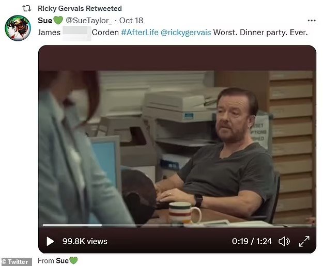Expand video to fullscreen
The image size is (324, 266).
point(304,241)
